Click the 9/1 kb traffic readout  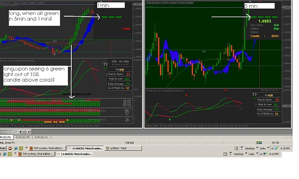click(x=276, y=142)
